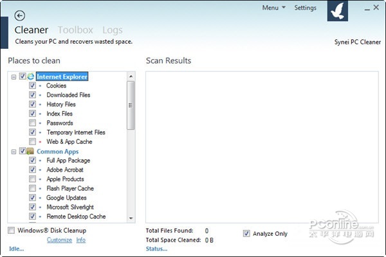Open Settings
The width and height of the screenshot is (386, 257).
click(x=305, y=8)
